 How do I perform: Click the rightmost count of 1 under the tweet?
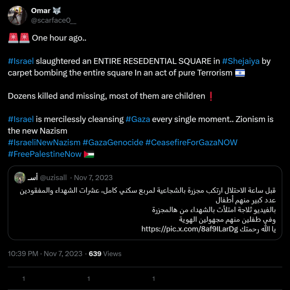(154, 279)
